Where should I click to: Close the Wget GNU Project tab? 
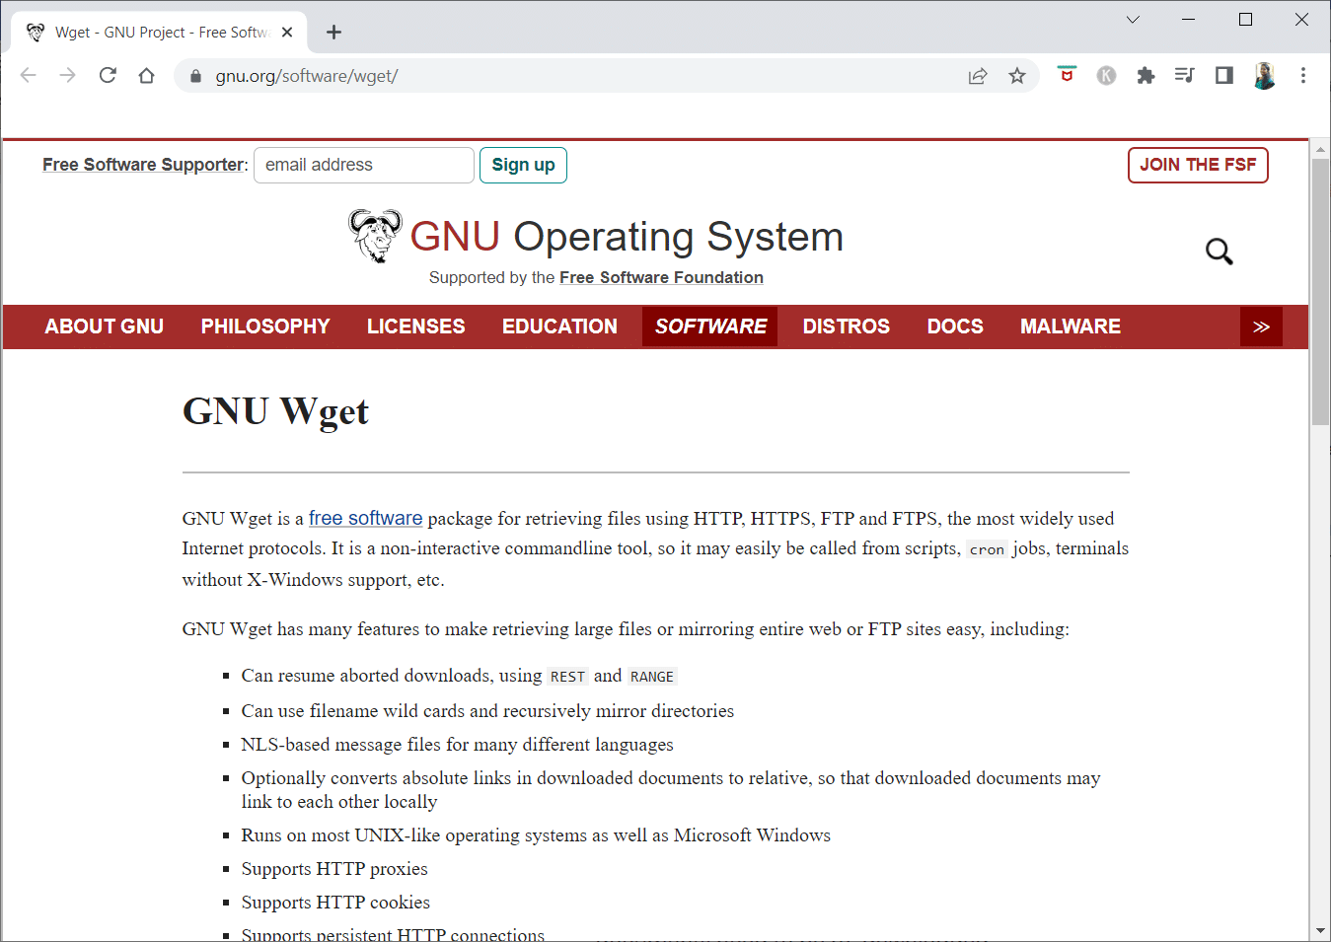[x=287, y=33]
